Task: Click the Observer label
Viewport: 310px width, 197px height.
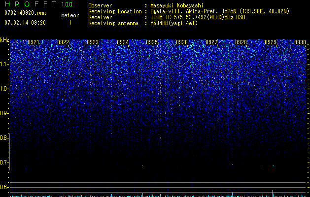Action: 100,5
